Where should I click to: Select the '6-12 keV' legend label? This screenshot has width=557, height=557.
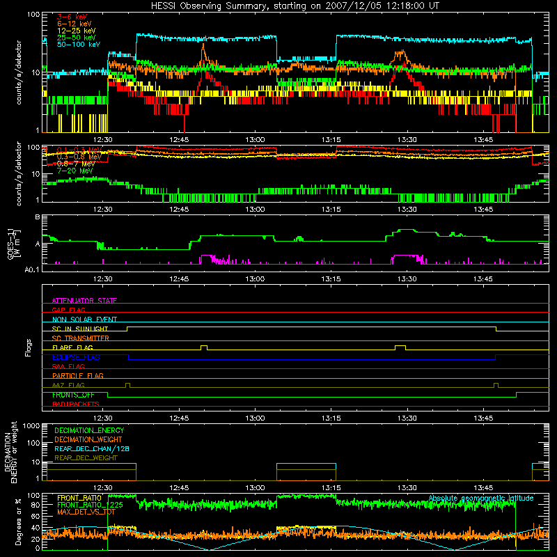point(74,24)
